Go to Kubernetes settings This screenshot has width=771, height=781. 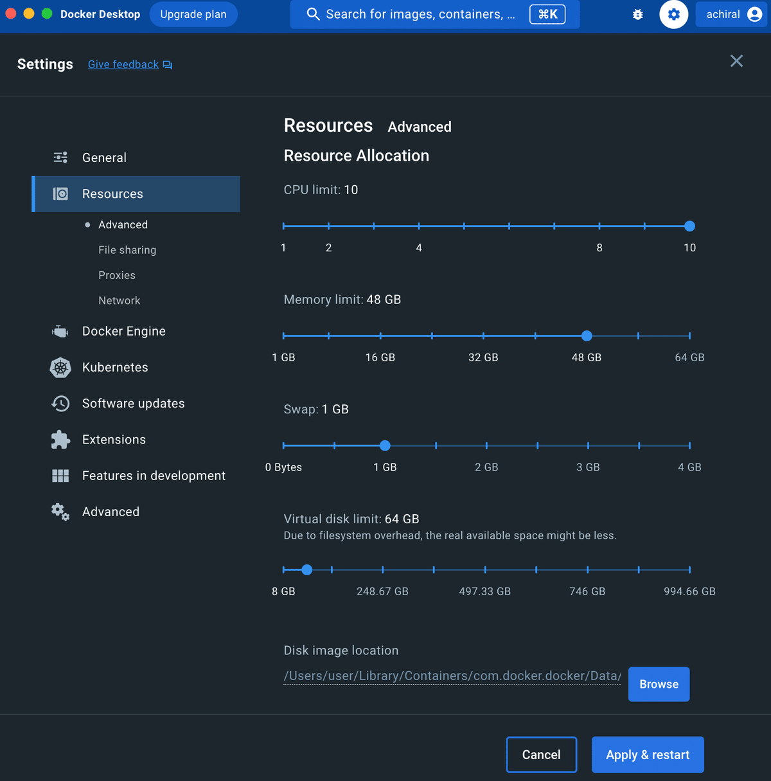tap(136, 367)
